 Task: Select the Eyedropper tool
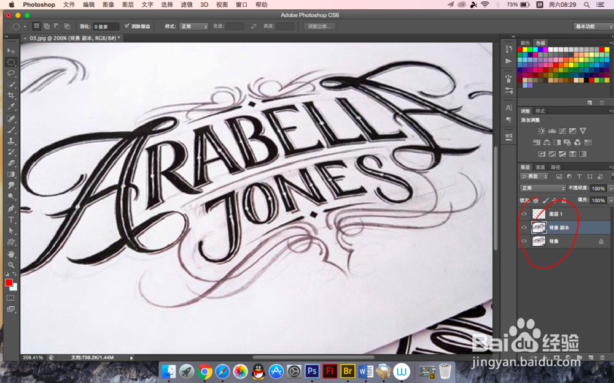(x=11, y=107)
